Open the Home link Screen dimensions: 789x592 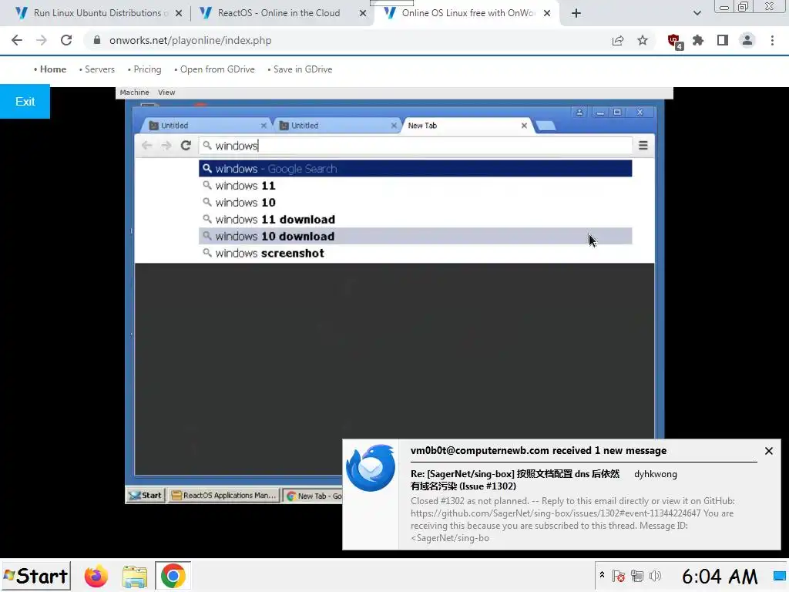53,69
